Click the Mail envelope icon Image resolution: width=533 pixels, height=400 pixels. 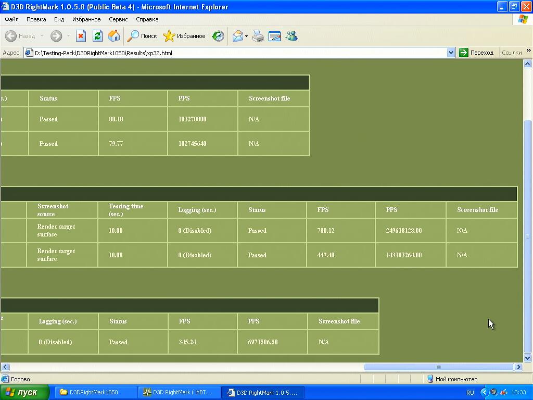click(x=238, y=36)
